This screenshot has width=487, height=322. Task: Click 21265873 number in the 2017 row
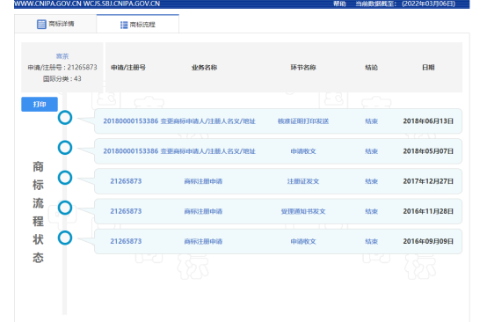click(126, 181)
